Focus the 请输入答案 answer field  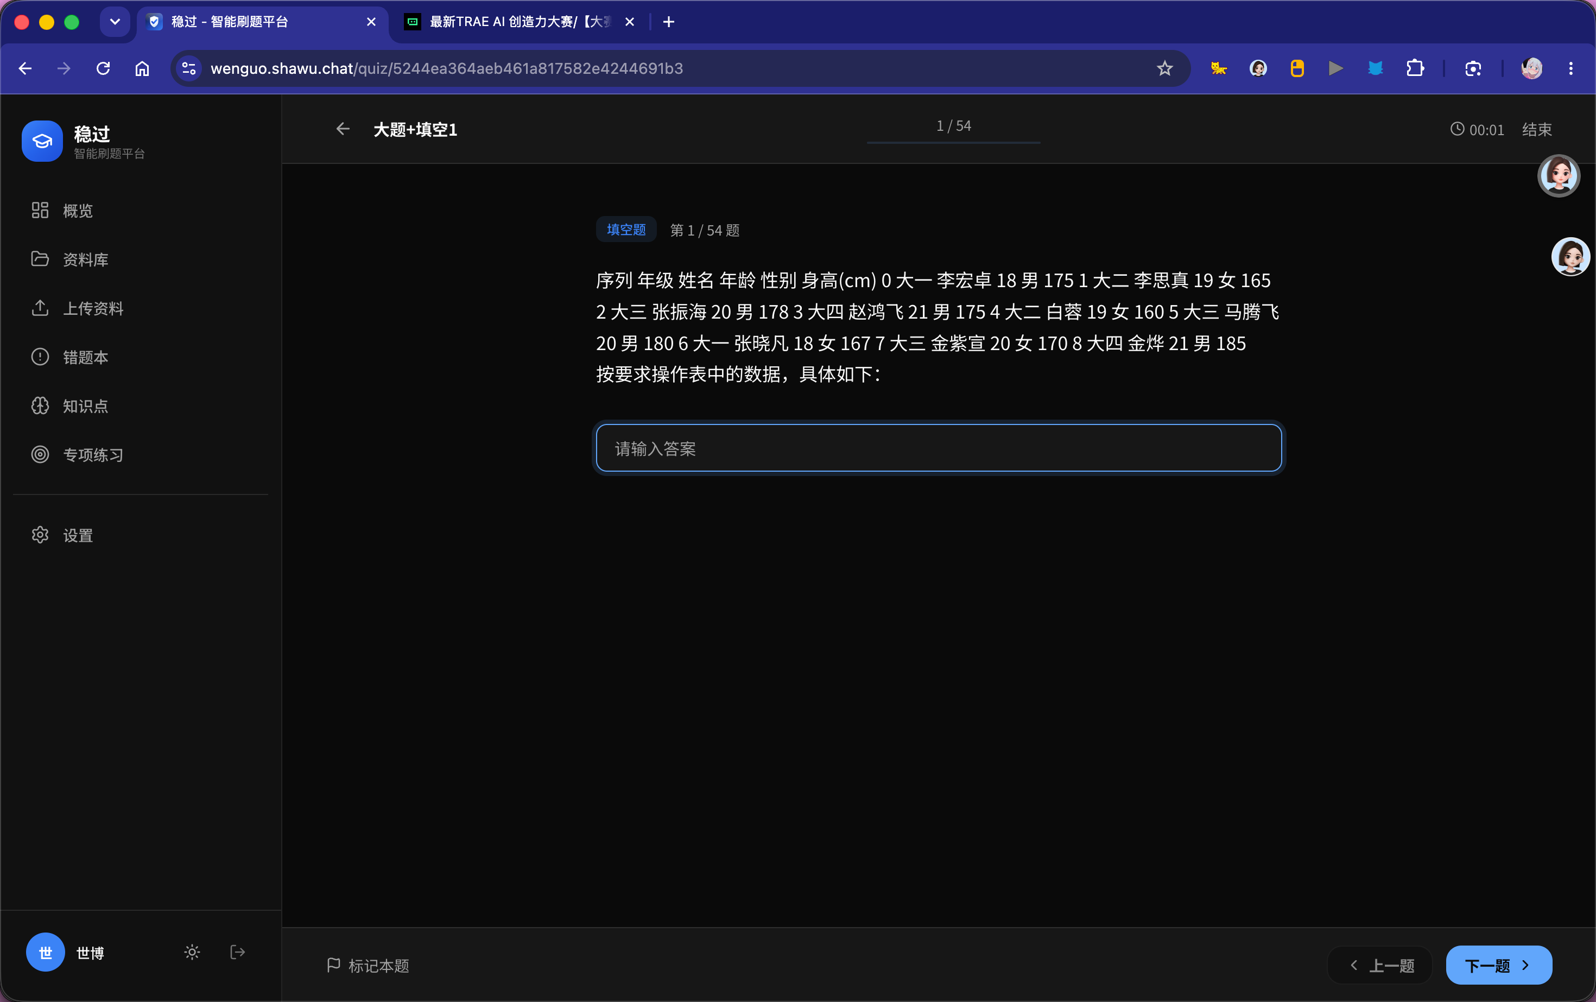coord(939,448)
